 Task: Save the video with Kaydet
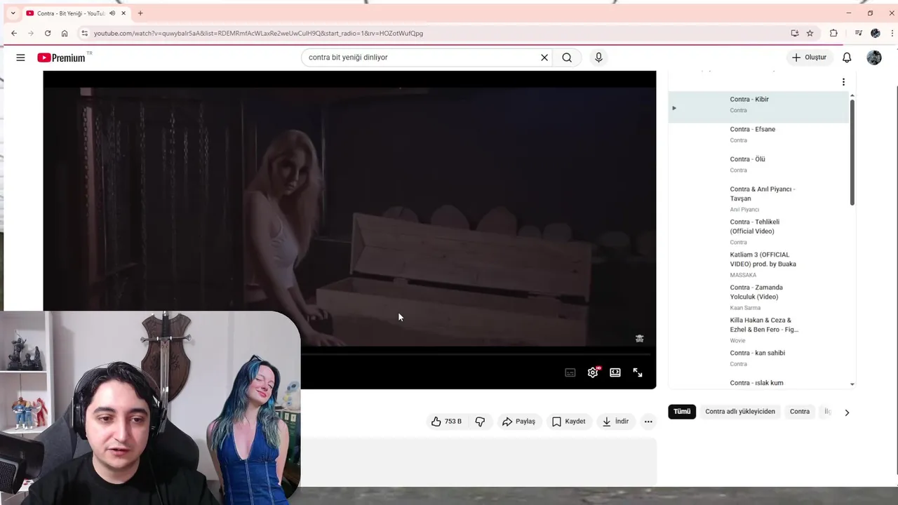pos(568,422)
